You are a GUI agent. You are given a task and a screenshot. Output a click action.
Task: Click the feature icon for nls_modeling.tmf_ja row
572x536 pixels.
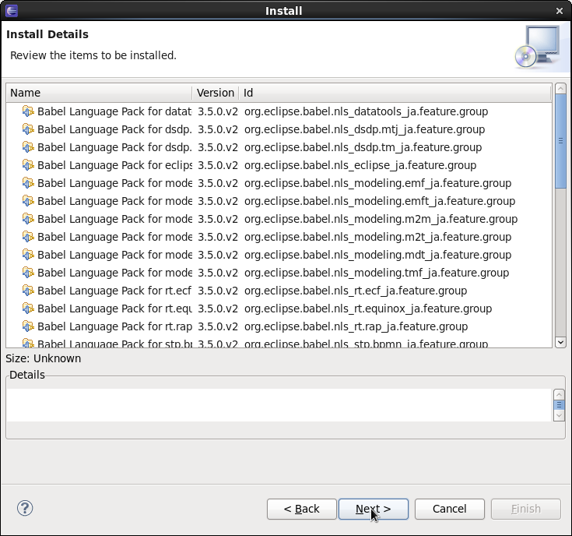click(x=28, y=272)
